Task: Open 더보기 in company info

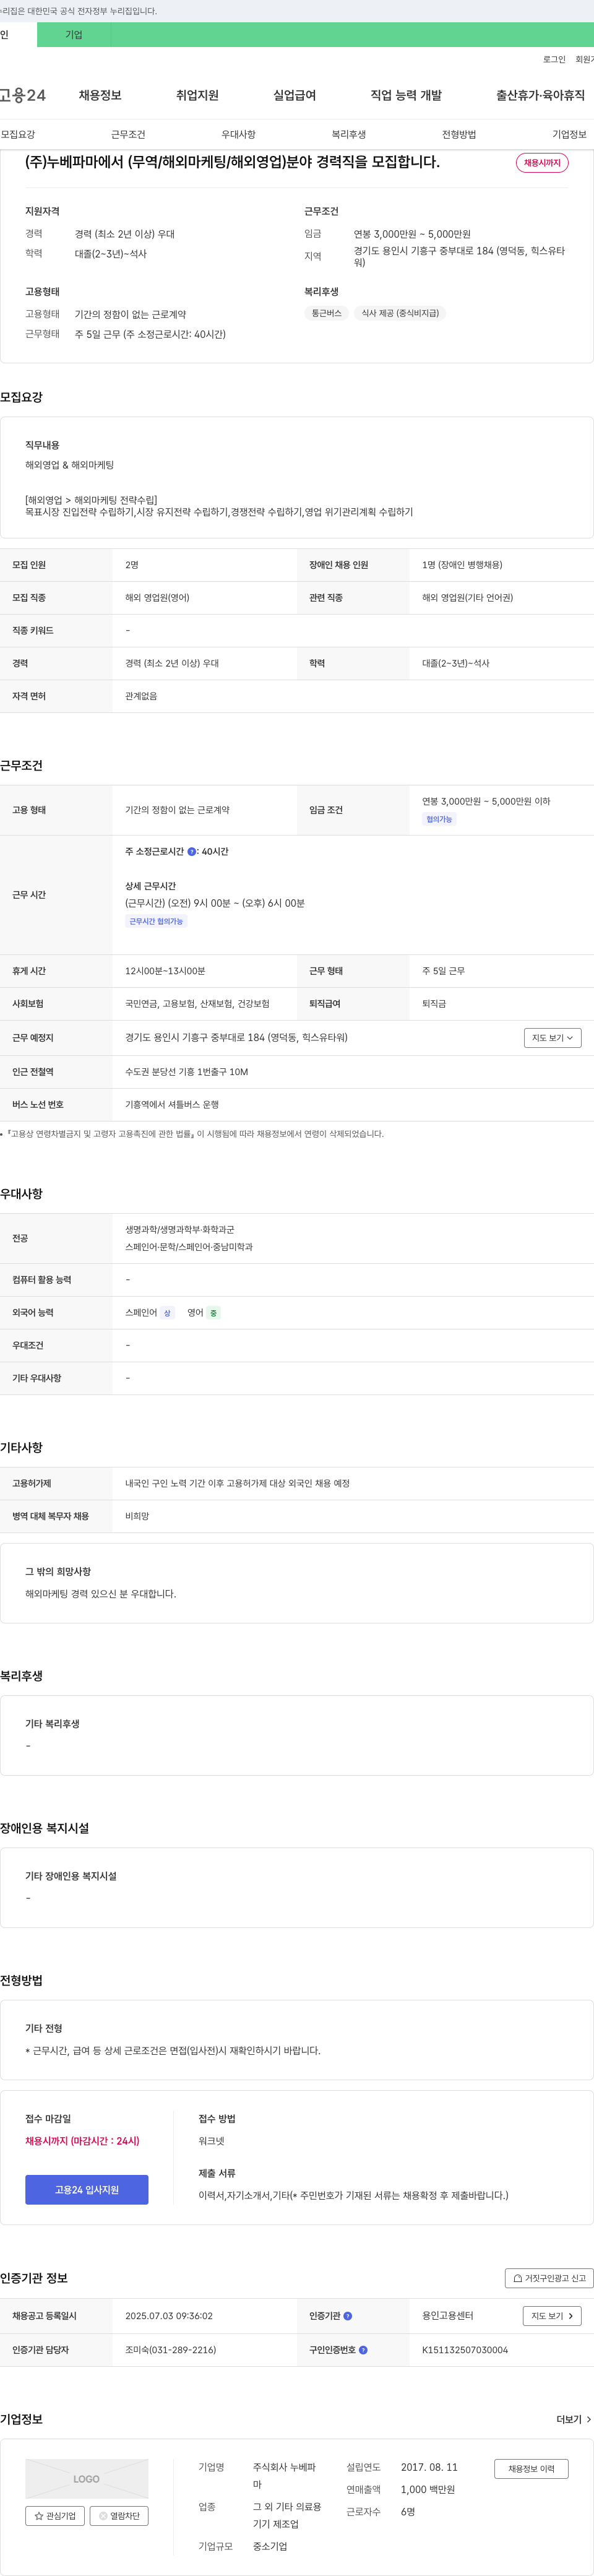Action: click(x=573, y=2419)
